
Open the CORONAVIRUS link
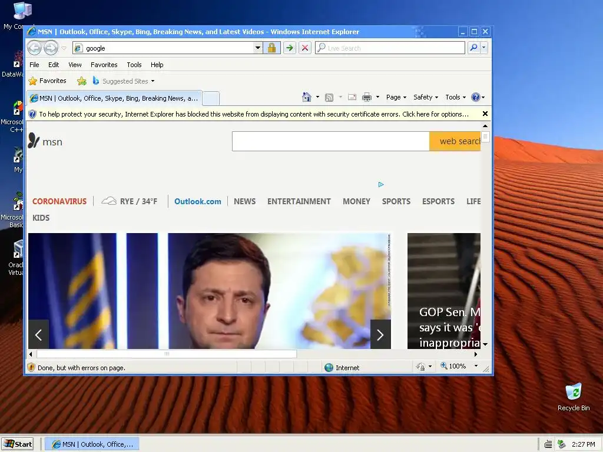pos(59,201)
